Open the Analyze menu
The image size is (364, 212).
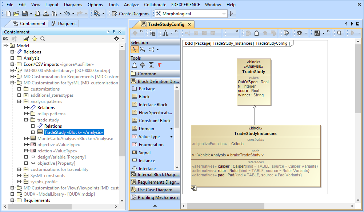coord(131,5)
